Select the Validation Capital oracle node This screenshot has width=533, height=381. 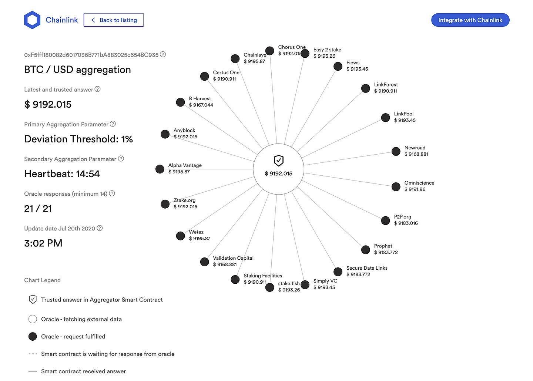pyautogui.click(x=205, y=262)
